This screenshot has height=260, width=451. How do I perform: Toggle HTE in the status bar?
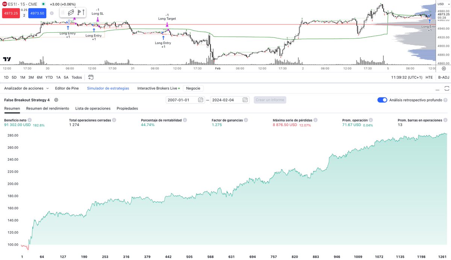point(428,77)
